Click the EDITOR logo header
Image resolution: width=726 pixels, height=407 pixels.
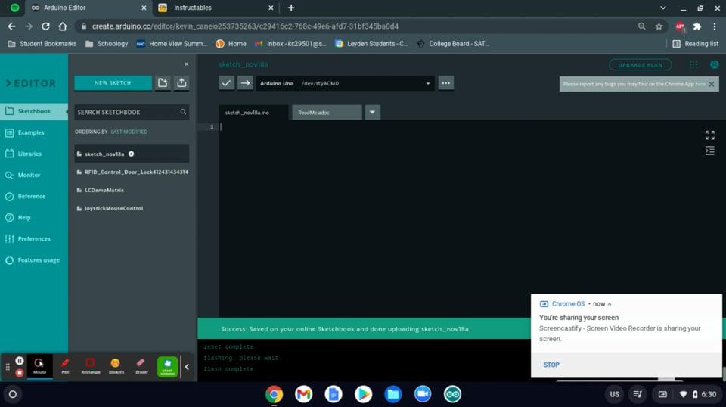(x=31, y=83)
